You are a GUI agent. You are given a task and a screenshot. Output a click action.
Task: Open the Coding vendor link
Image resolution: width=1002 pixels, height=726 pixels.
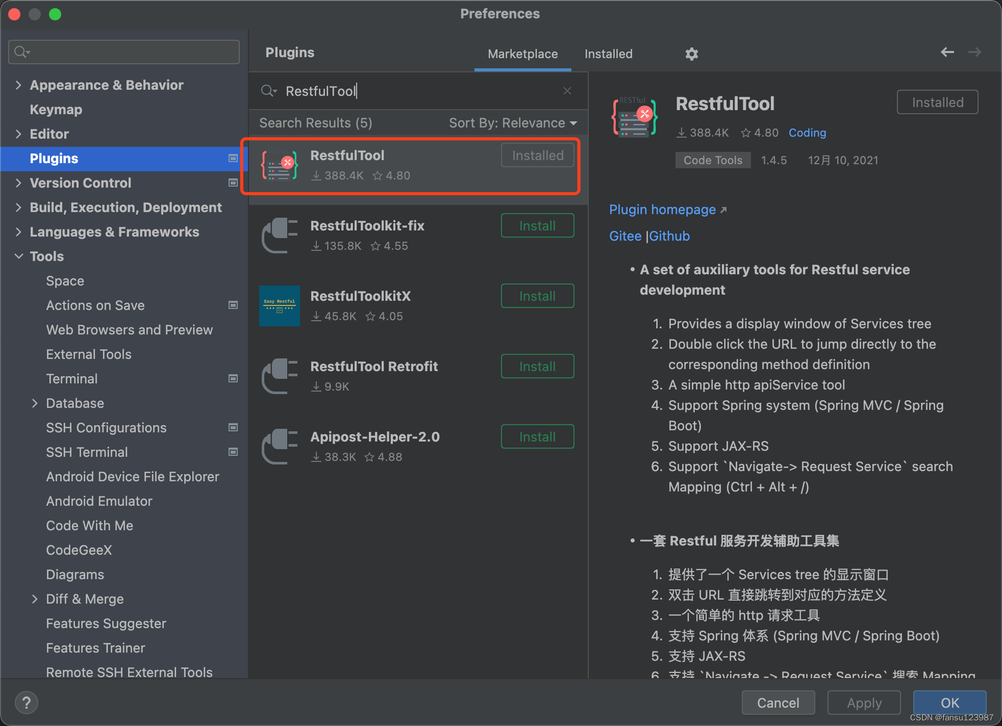(807, 133)
